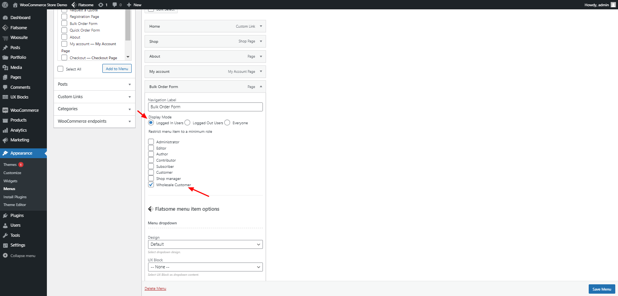Image resolution: width=618 pixels, height=296 pixels.
Task: Click the Analytics bar chart icon
Action: pos(5,130)
